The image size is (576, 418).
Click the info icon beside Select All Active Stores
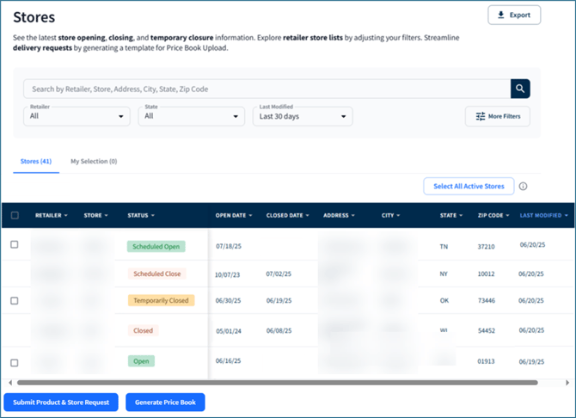523,186
